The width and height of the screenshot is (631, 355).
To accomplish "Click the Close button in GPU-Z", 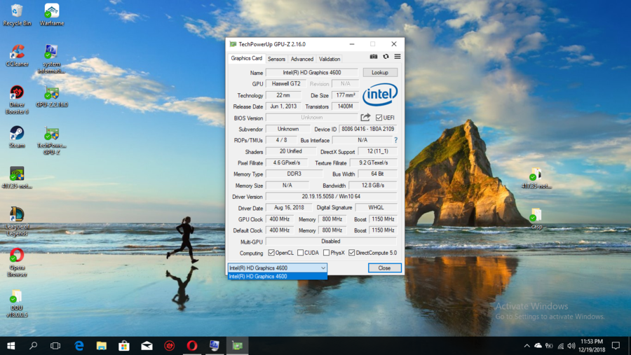I will [x=384, y=267].
